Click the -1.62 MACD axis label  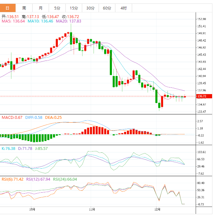click(x=200, y=143)
